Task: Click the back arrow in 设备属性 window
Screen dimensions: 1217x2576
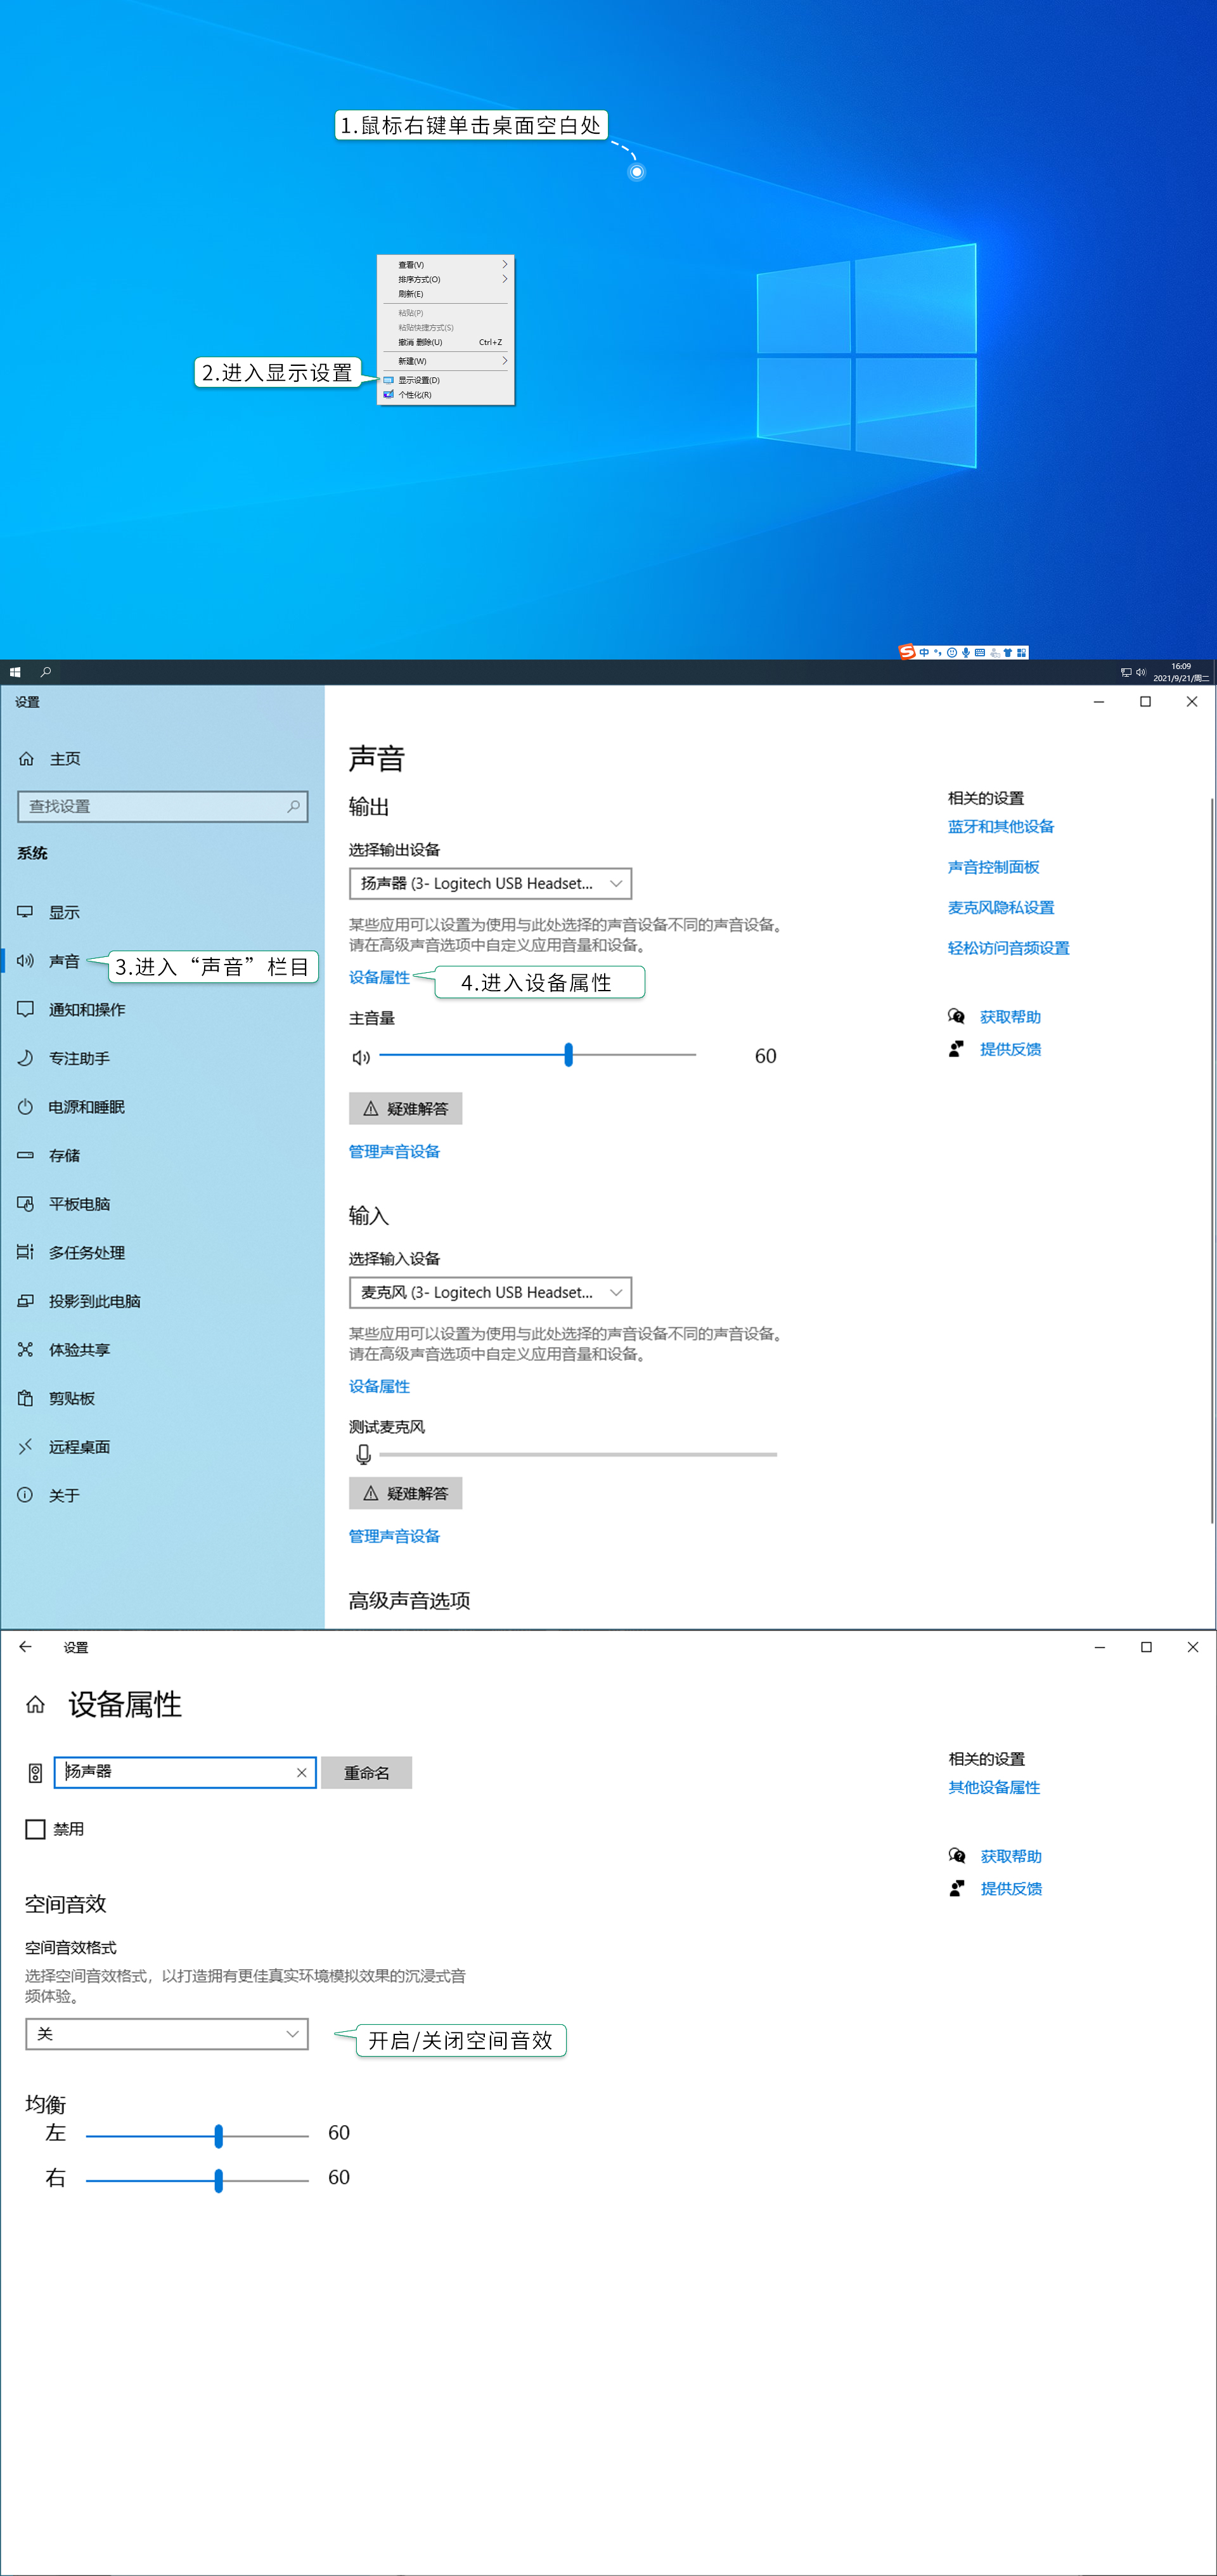Action: [x=26, y=1647]
